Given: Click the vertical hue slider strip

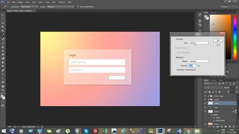Looking at the screenshot, I should (235, 37).
